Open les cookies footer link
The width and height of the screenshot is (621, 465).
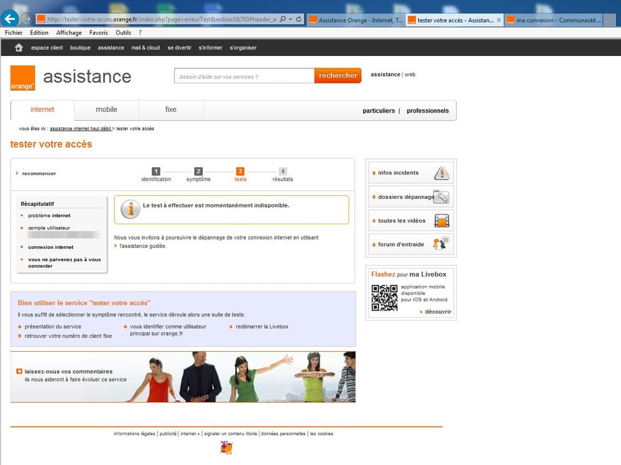tap(321, 434)
